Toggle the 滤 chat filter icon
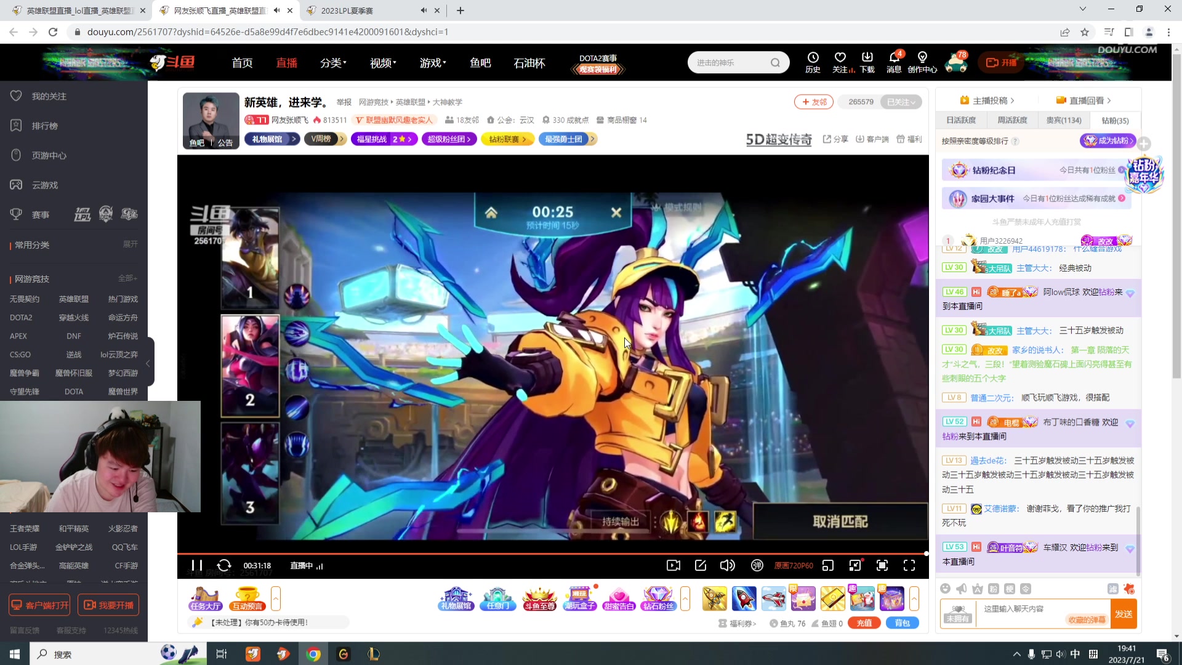Image resolution: width=1182 pixels, height=665 pixels. click(x=1113, y=589)
